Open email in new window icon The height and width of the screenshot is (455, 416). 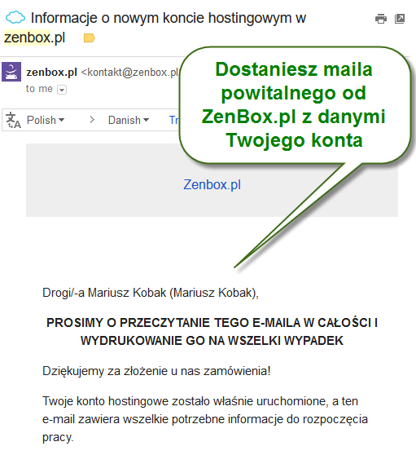(400, 19)
